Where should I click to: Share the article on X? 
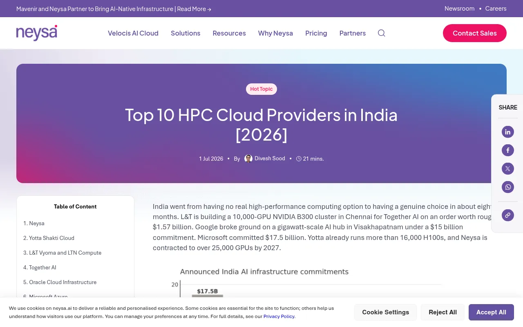(x=508, y=169)
